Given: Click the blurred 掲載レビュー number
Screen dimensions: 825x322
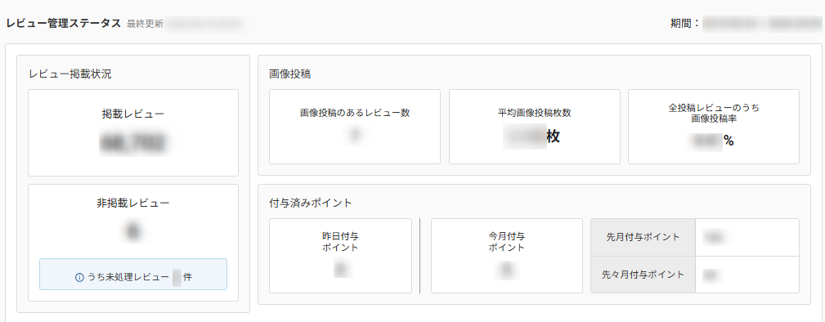Looking at the screenshot, I should coord(133,142).
